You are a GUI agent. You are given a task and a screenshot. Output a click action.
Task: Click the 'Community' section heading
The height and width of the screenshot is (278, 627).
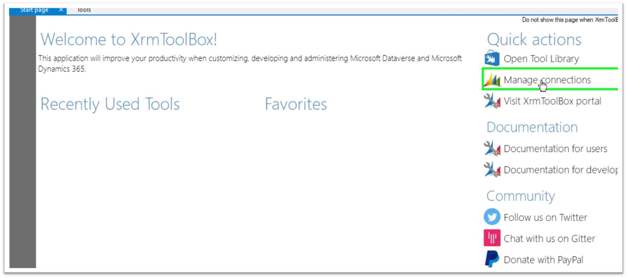pos(520,196)
